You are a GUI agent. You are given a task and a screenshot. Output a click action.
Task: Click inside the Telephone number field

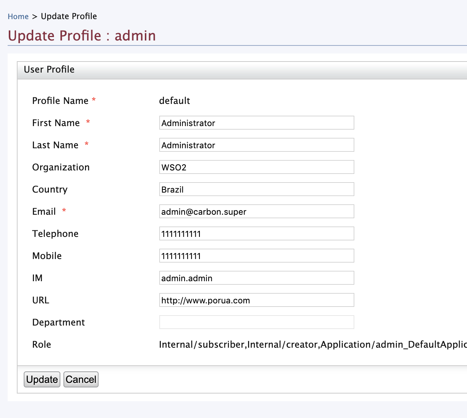point(256,234)
